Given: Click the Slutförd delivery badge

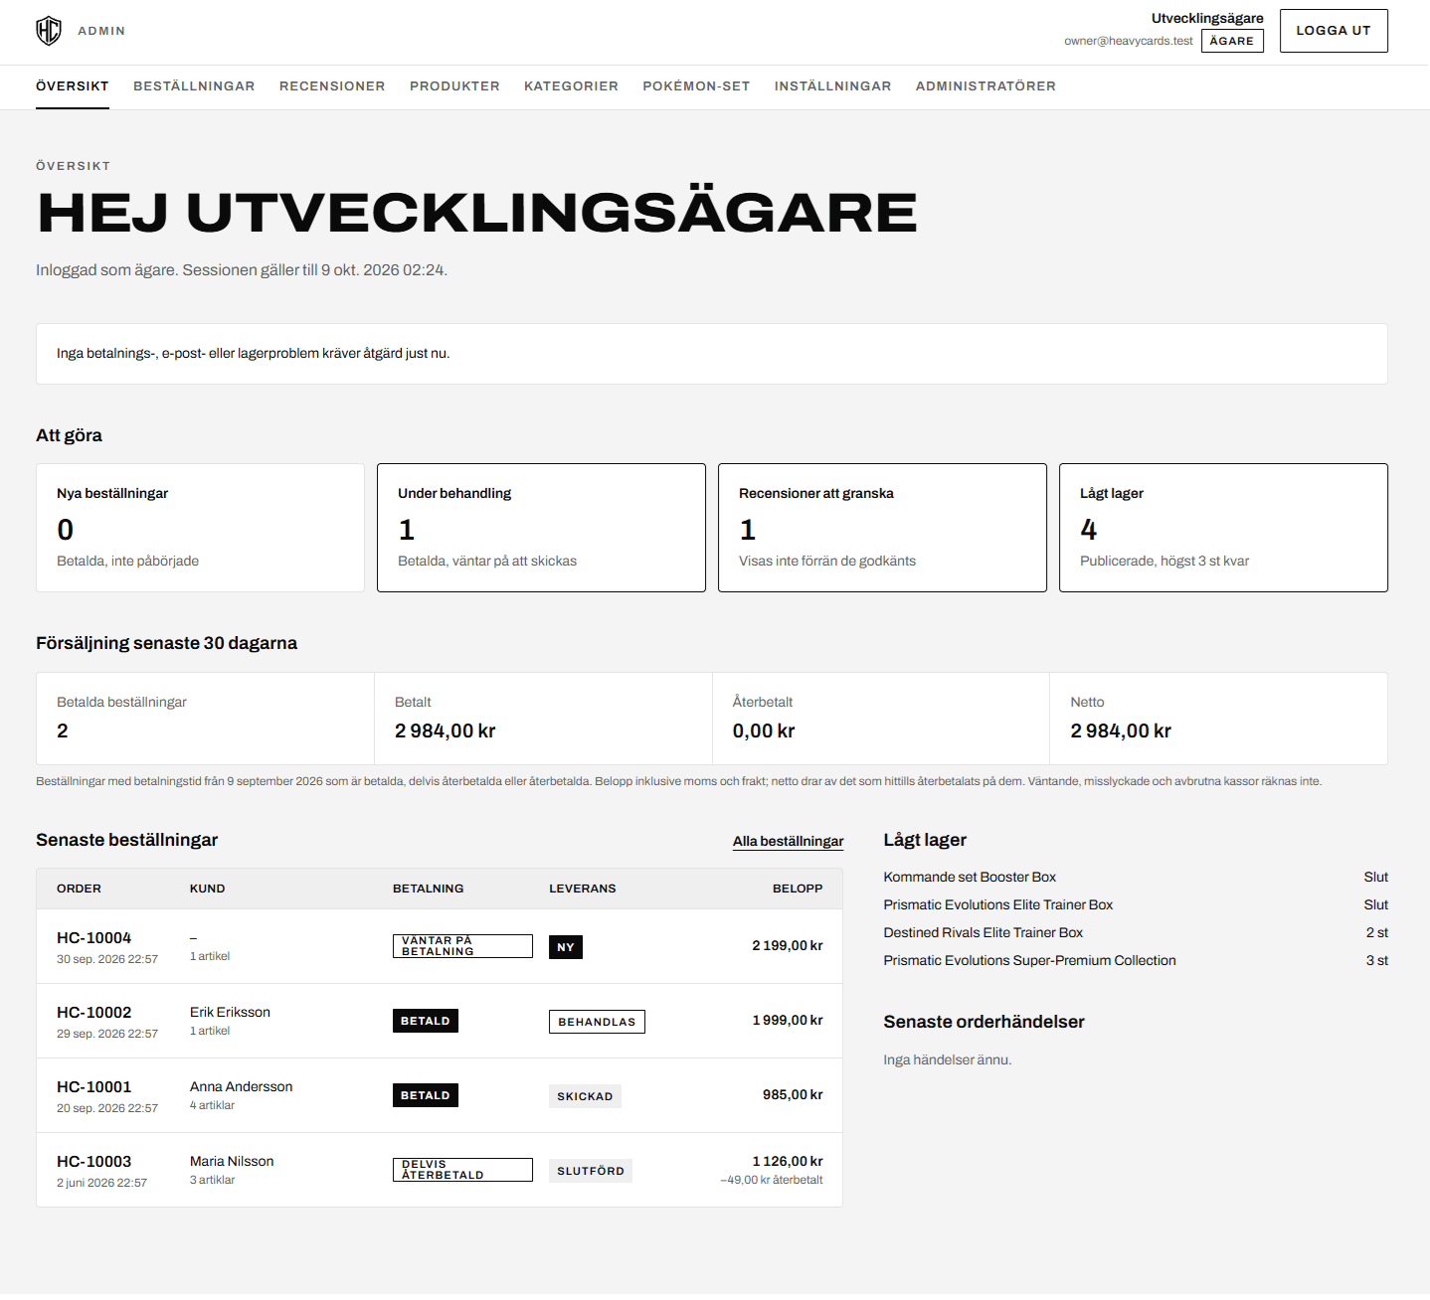Looking at the screenshot, I should pos(591,1171).
